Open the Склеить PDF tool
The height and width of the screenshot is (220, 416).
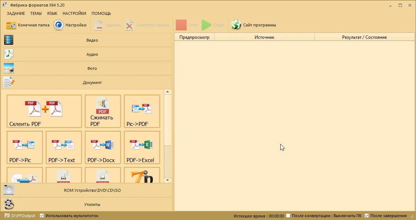point(44,111)
